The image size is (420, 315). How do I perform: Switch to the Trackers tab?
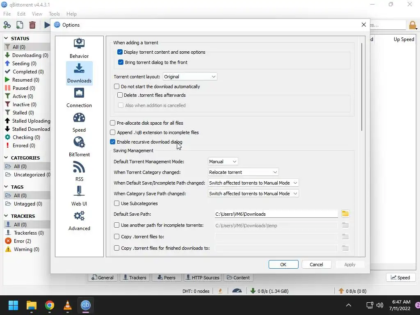pyautogui.click(x=135, y=278)
